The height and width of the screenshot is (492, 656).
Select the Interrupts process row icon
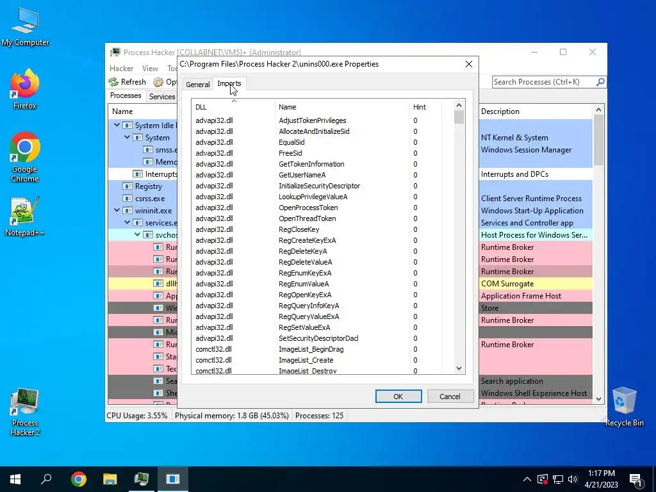(138, 174)
